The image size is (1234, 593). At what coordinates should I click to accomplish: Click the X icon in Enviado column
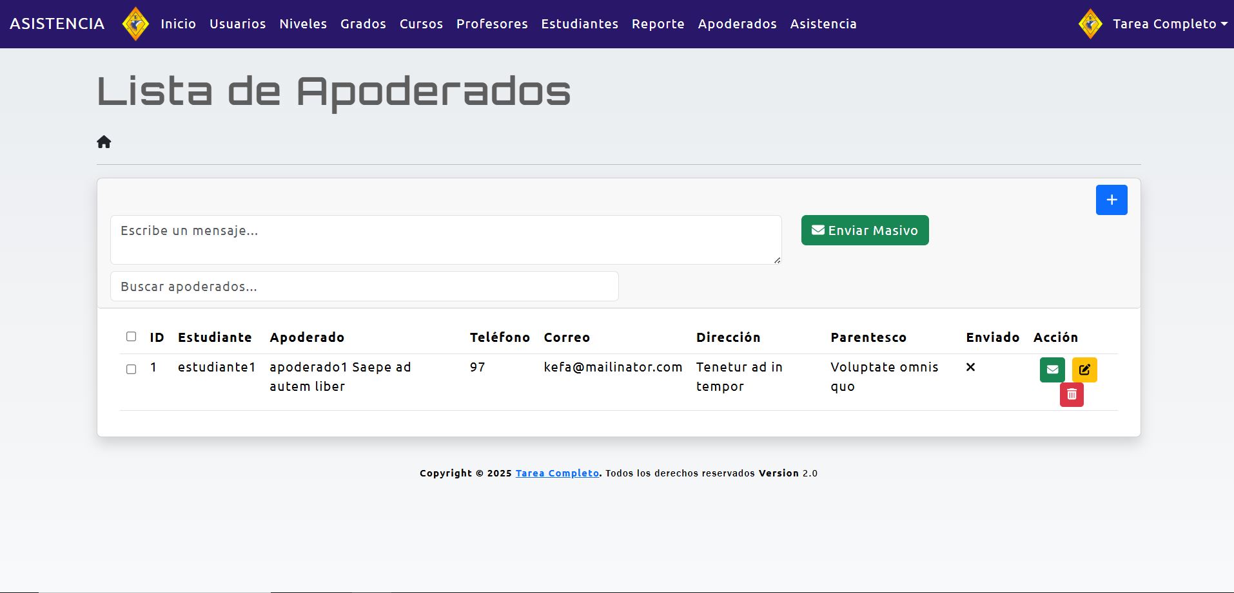(970, 367)
